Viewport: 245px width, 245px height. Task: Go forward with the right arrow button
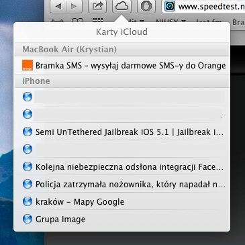pos(74,6)
